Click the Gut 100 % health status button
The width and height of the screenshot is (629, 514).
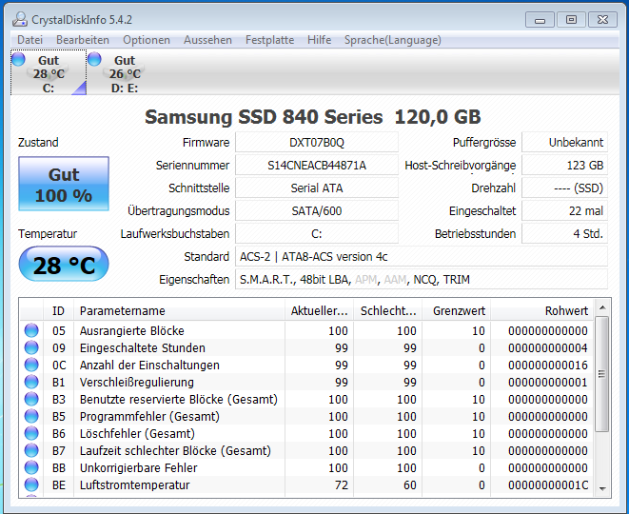click(64, 184)
